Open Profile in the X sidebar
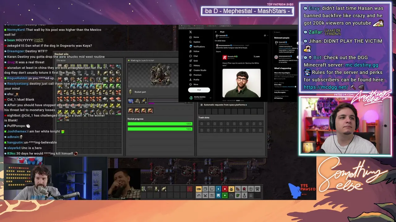Screen dimensions: 396x222 click(x=194, y=80)
